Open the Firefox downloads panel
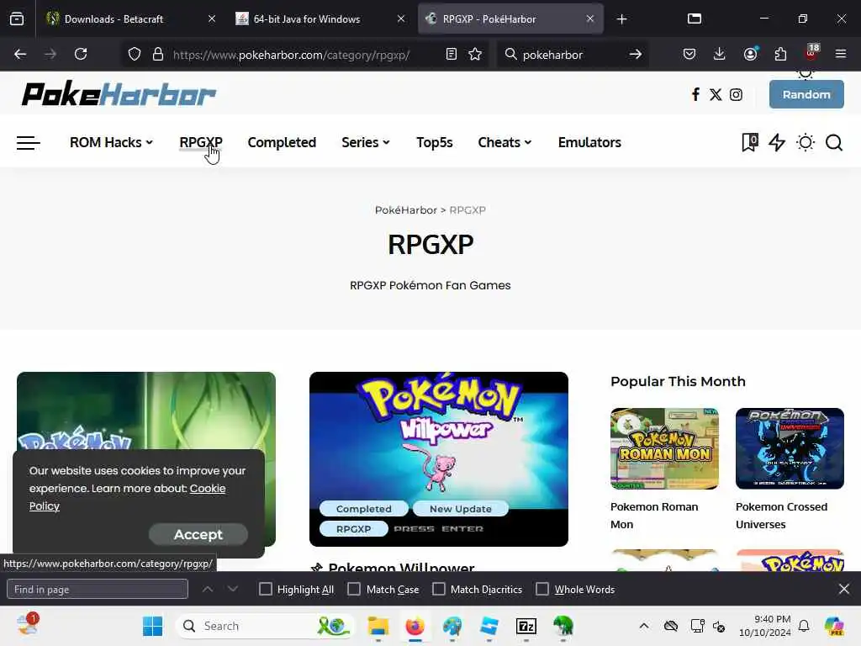The width and height of the screenshot is (861, 646). pos(720,54)
